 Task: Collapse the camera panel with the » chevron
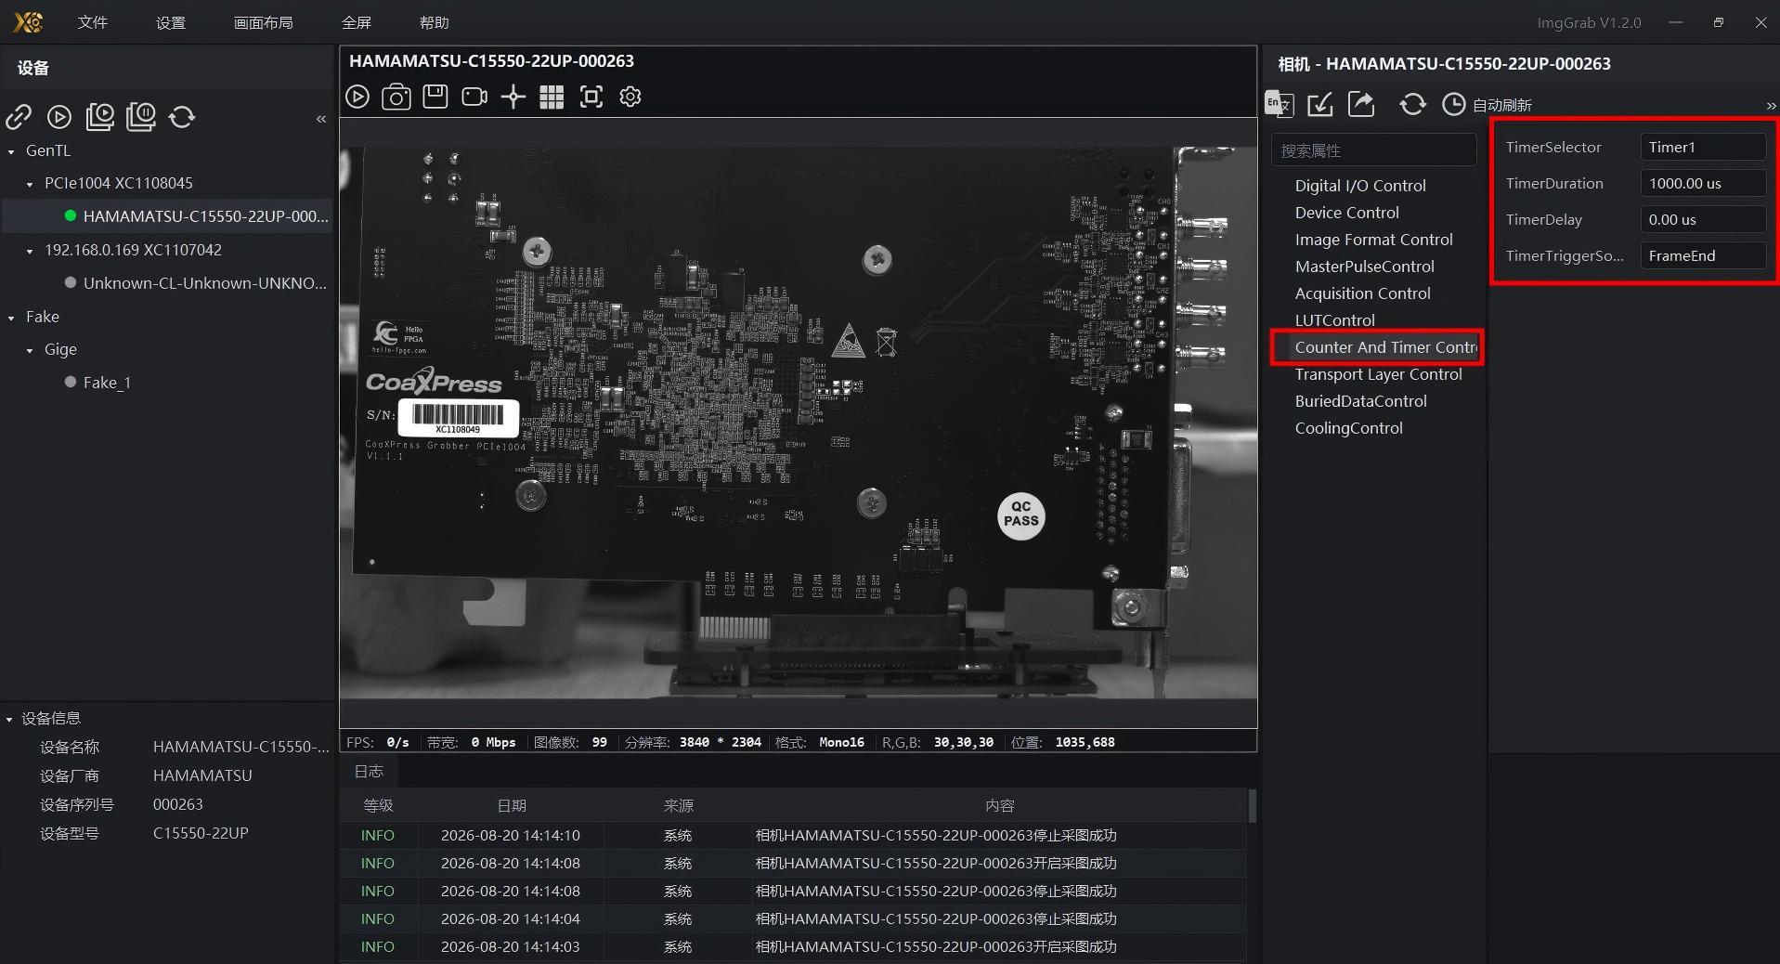click(1772, 106)
